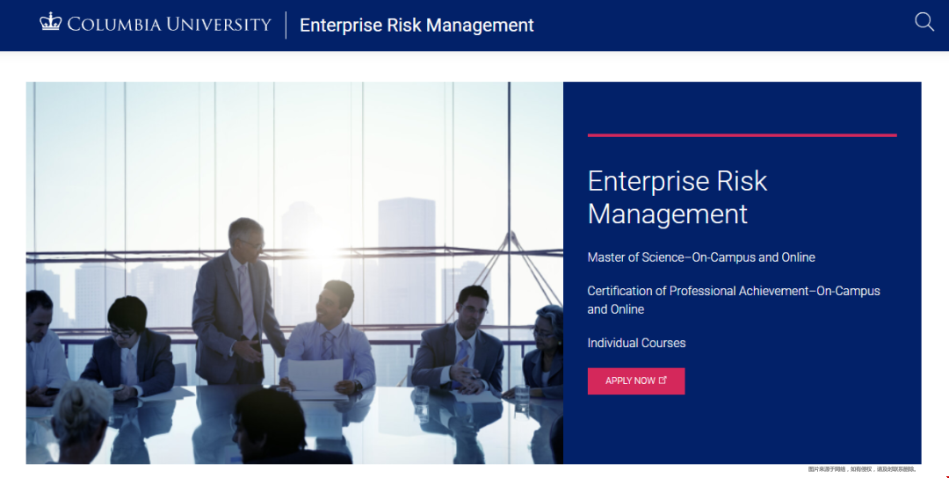Viewport: 949px width, 478px height.
Task: Click the Columbia University wordmark
Action: pyautogui.click(x=169, y=25)
